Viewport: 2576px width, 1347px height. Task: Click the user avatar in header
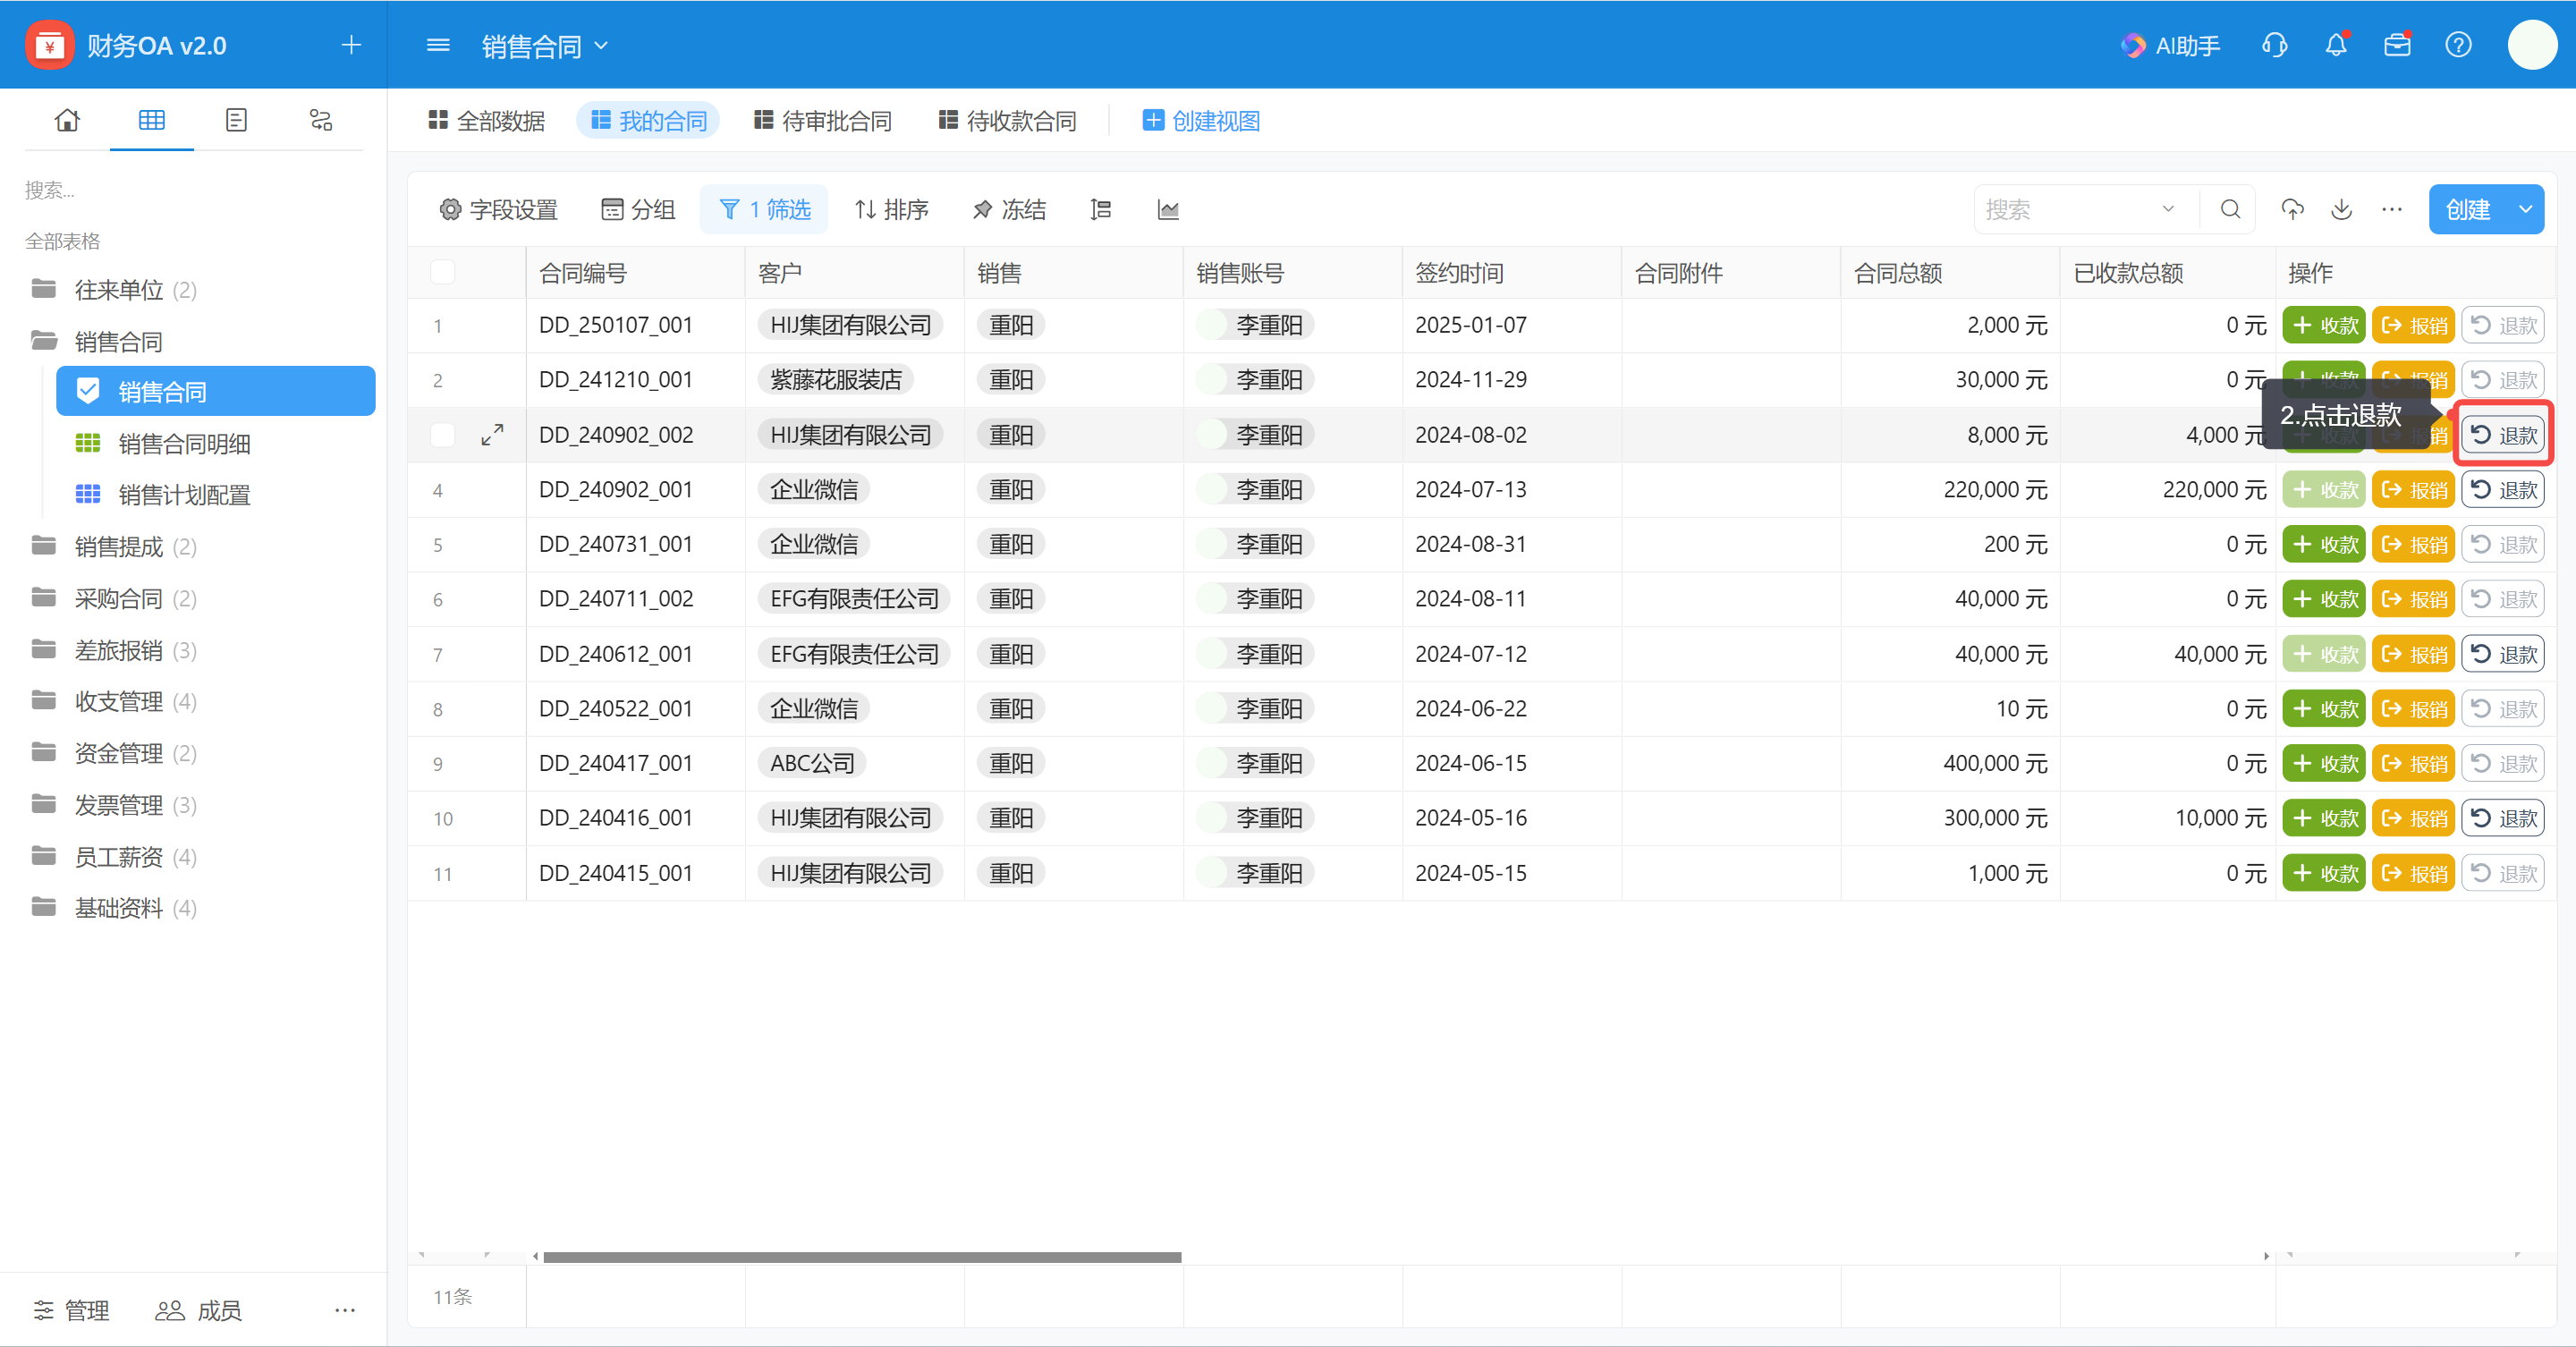[x=2532, y=45]
